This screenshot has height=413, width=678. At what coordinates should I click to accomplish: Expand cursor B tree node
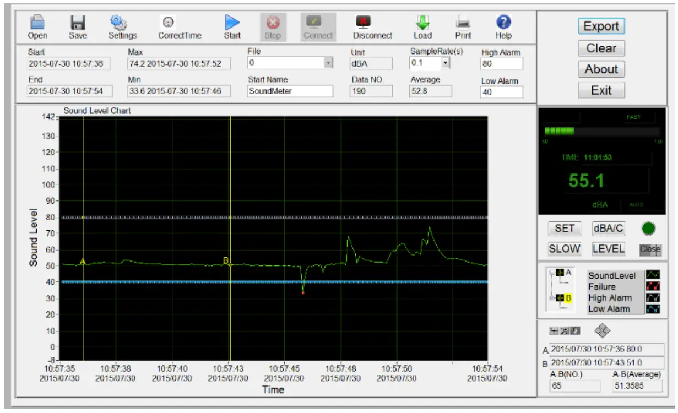click(552, 298)
